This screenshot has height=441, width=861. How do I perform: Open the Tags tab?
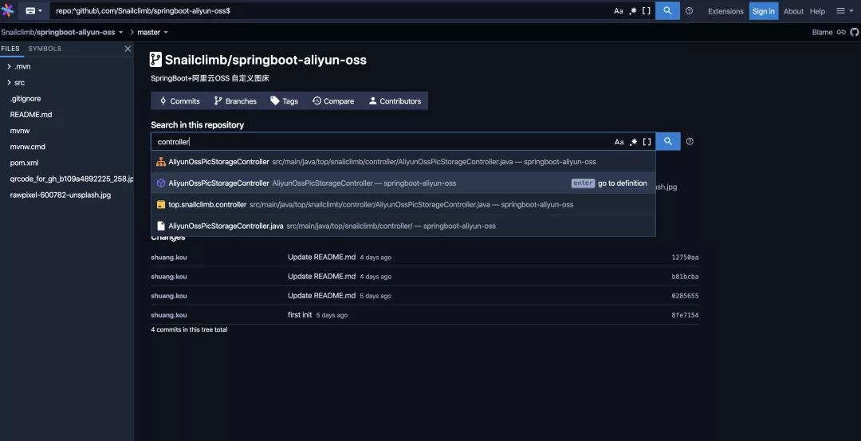pyautogui.click(x=285, y=101)
